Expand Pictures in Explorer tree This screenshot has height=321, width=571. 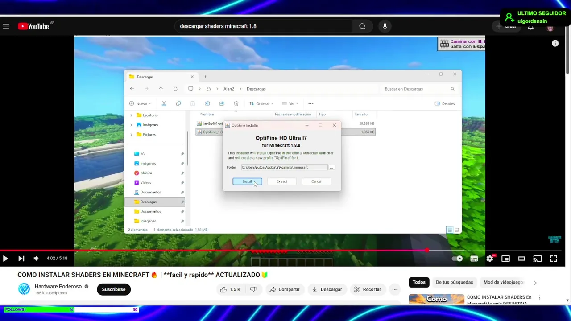131,135
